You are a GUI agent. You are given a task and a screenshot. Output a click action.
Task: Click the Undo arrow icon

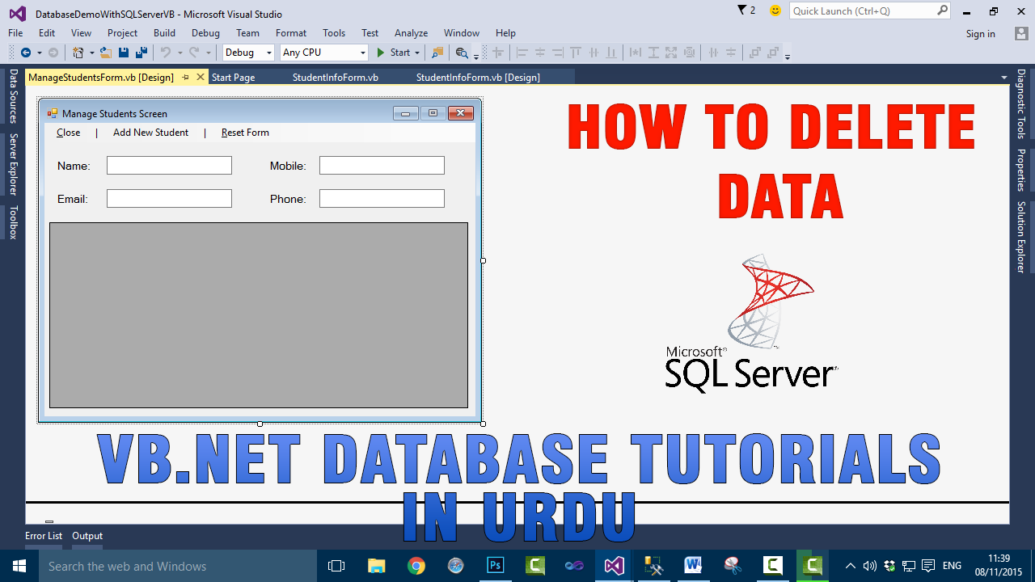click(166, 53)
